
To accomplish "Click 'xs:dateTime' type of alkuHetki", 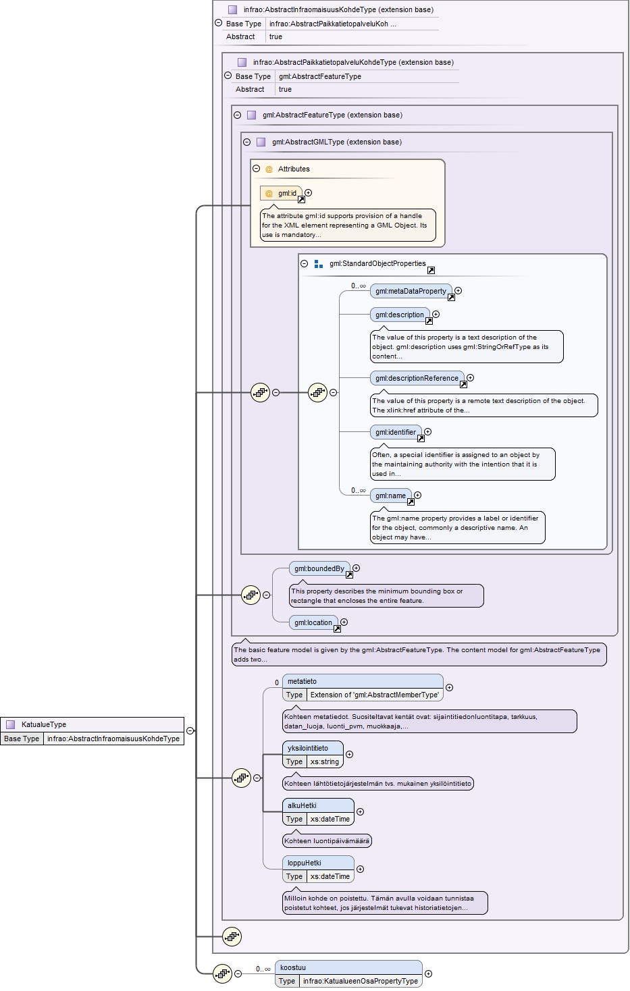I will tap(330, 819).
